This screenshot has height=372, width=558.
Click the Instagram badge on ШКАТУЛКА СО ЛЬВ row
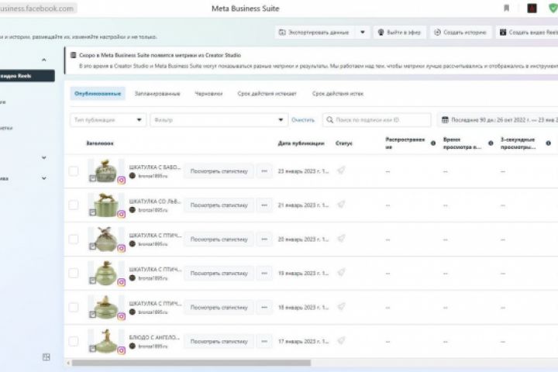tap(122, 214)
